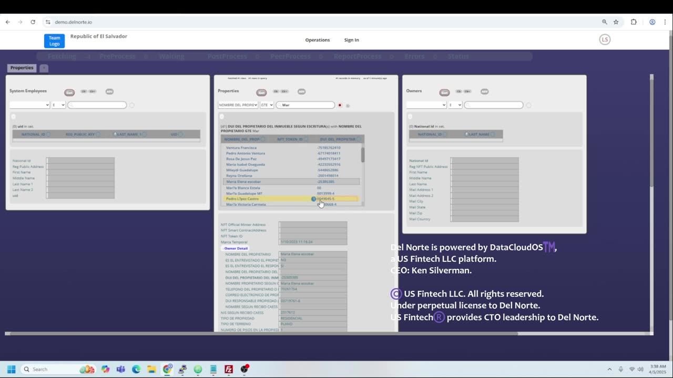Click Properties results list scrollbar

pos(363,155)
